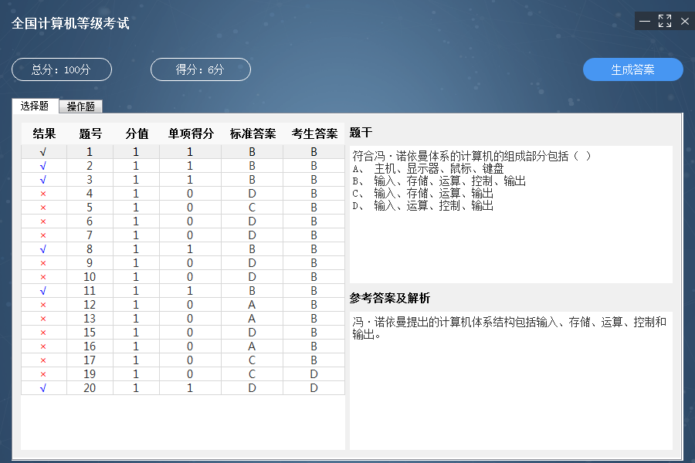Click the 题干 heading
695x463 pixels.
coord(361,133)
